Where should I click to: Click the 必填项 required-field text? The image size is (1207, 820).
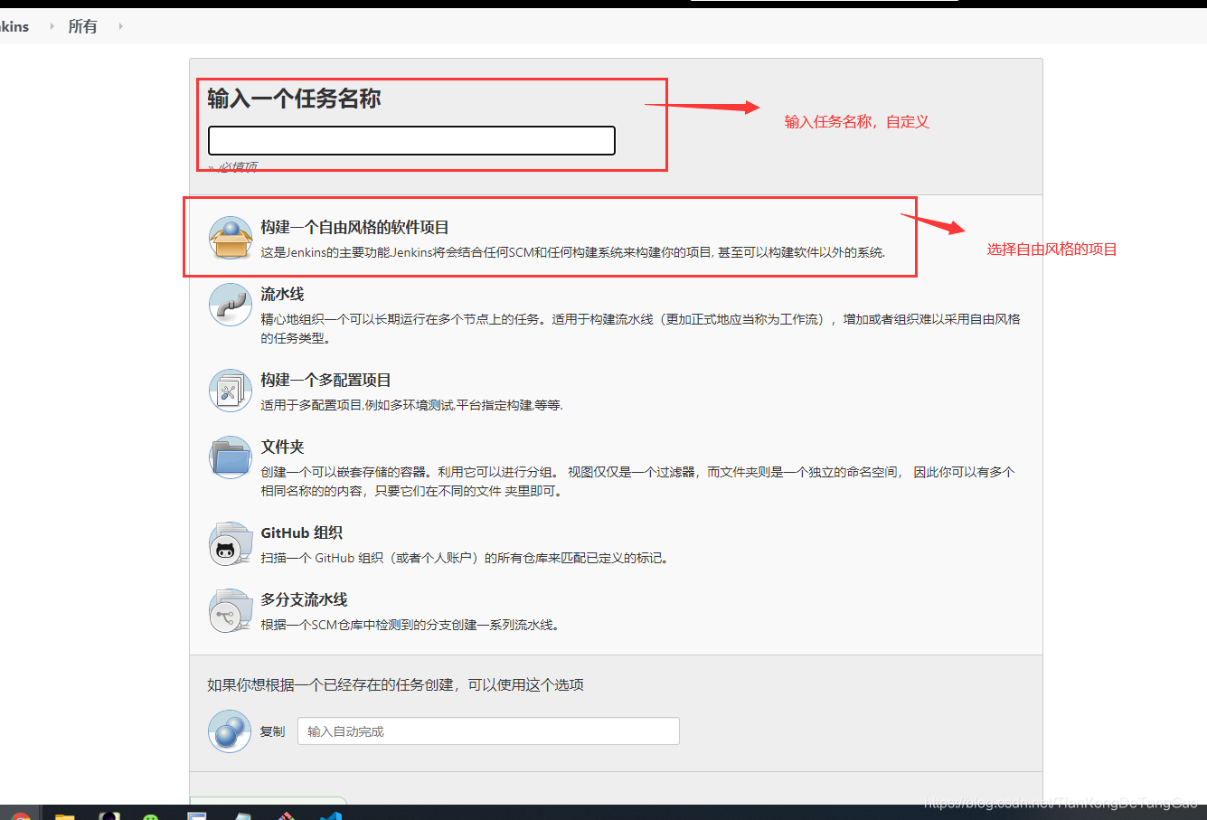point(237,166)
